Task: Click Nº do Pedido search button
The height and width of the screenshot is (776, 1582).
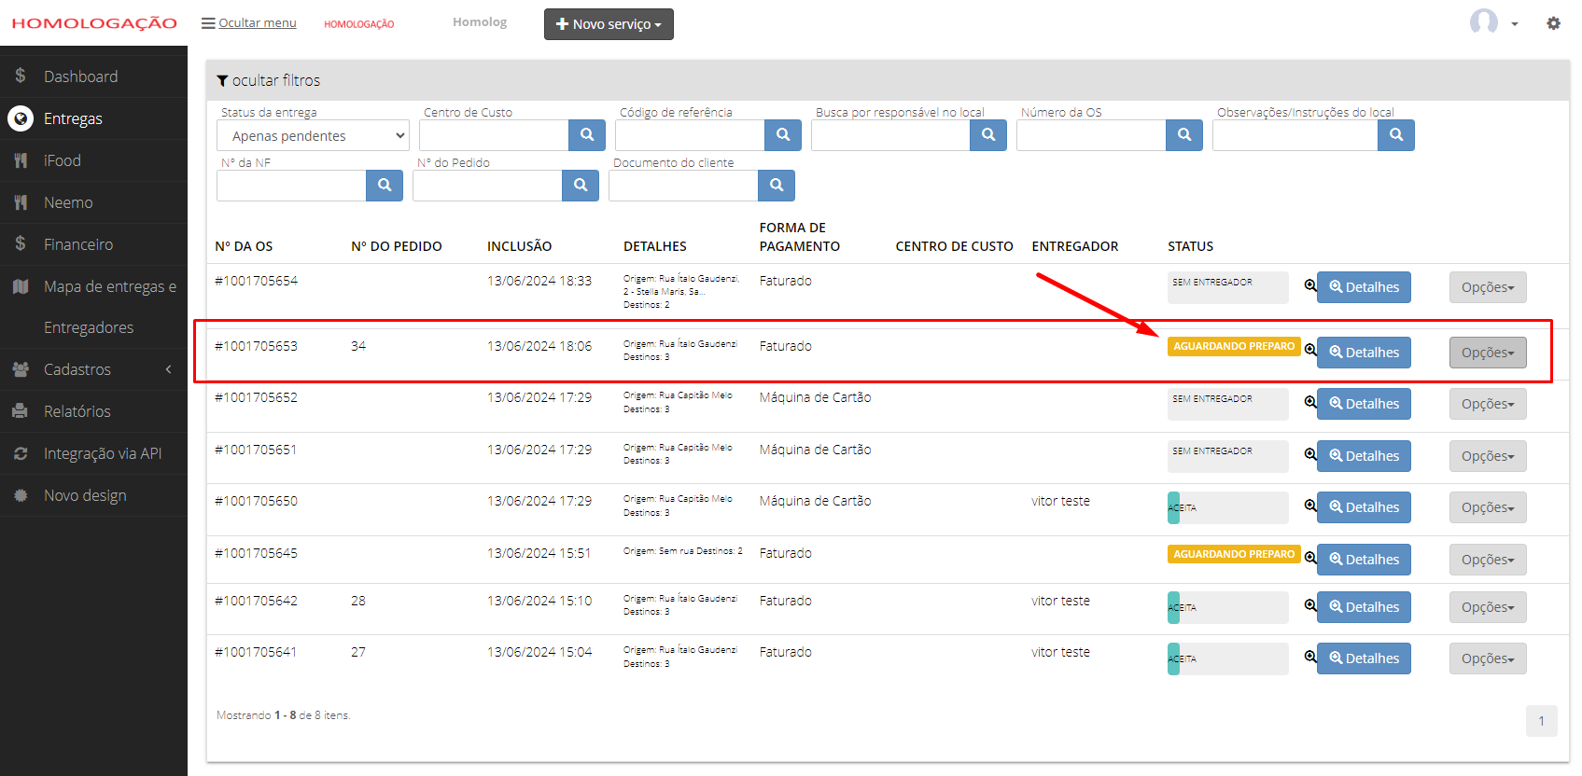Action: click(x=581, y=186)
